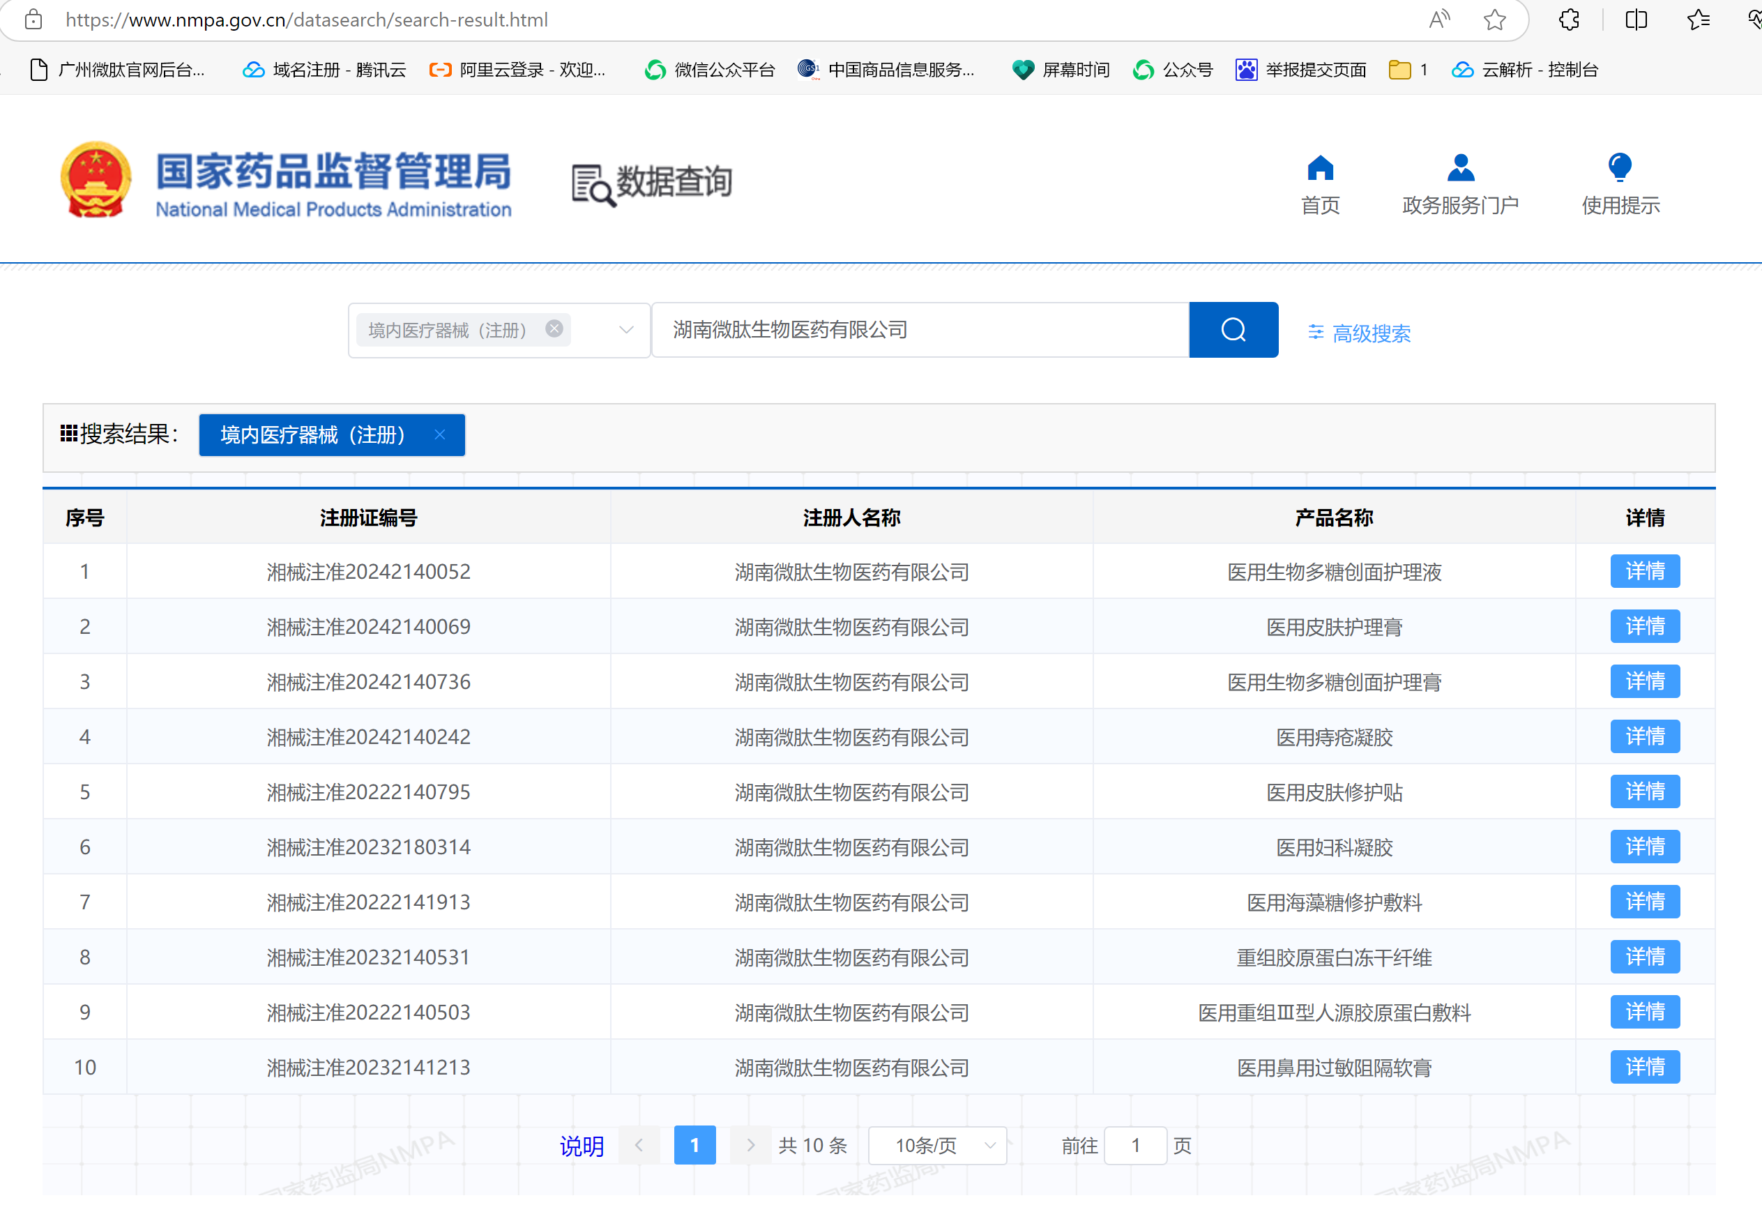
Task: Open 使用提示 lightbulb icon
Action: coord(1619,167)
